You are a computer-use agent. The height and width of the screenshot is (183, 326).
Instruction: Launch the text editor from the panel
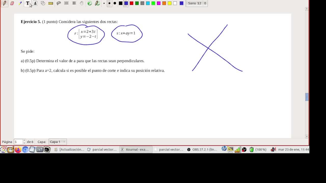(x=11, y=149)
